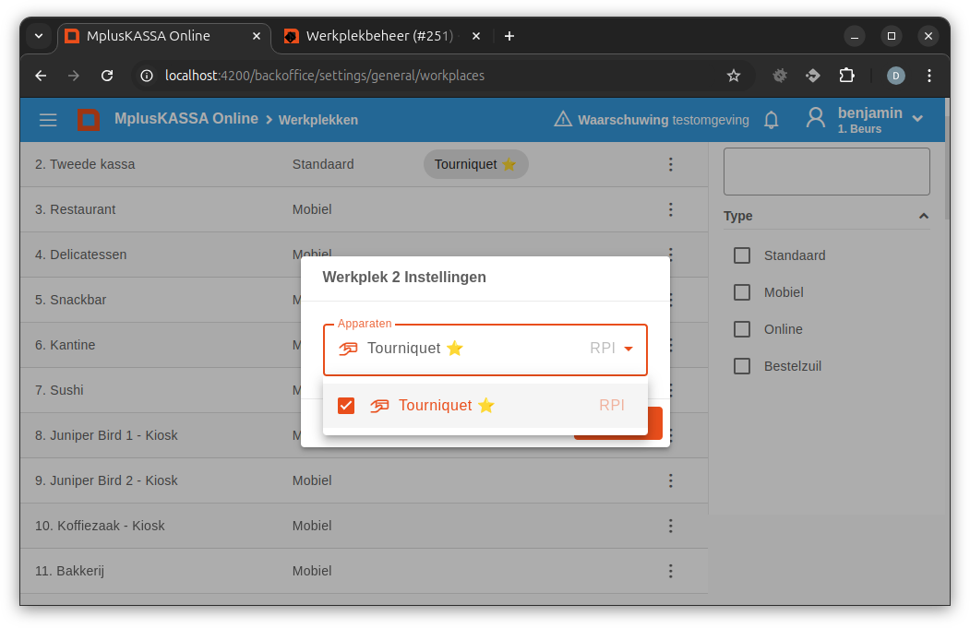Select the 11. Bakkerij row

coord(364,571)
